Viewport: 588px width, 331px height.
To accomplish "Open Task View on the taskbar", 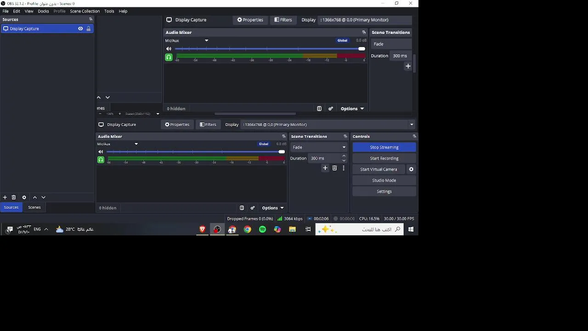I will (308, 229).
